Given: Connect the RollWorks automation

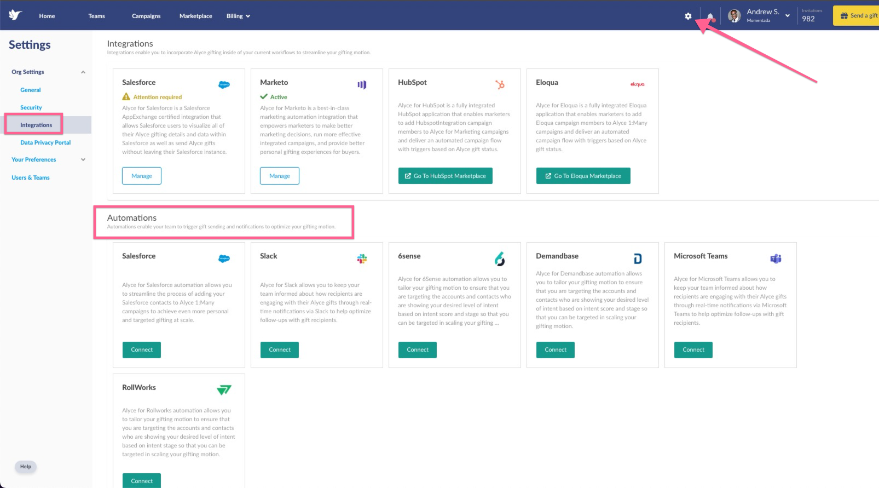Looking at the screenshot, I should [x=142, y=480].
